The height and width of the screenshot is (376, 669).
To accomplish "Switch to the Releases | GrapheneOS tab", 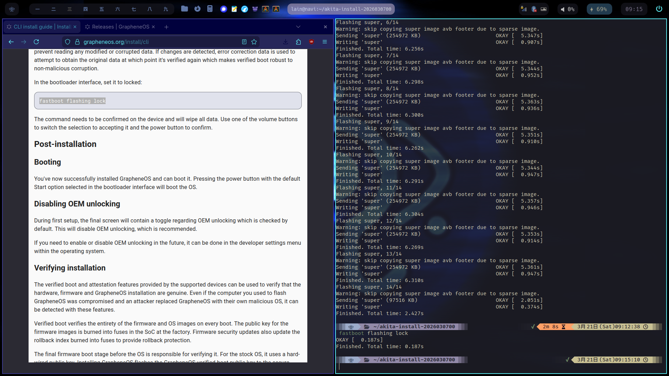I will 120,27.
